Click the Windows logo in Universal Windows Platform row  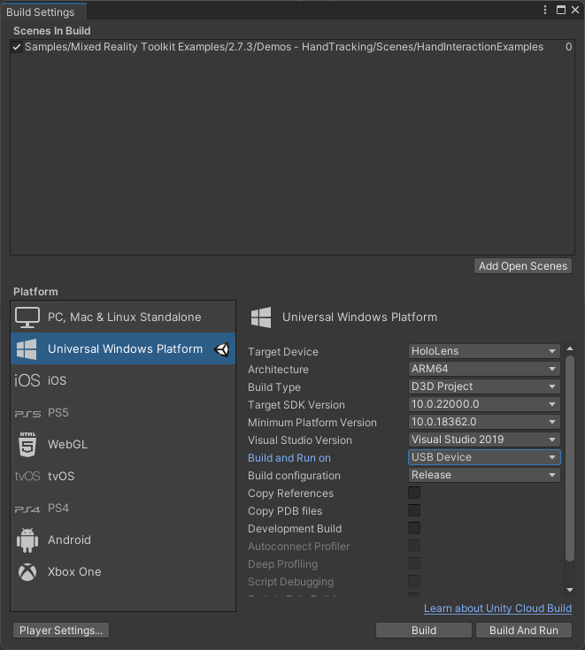[27, 349]
